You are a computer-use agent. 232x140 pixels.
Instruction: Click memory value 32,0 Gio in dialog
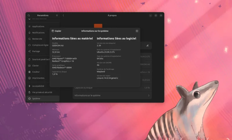[x=56, y=52]
